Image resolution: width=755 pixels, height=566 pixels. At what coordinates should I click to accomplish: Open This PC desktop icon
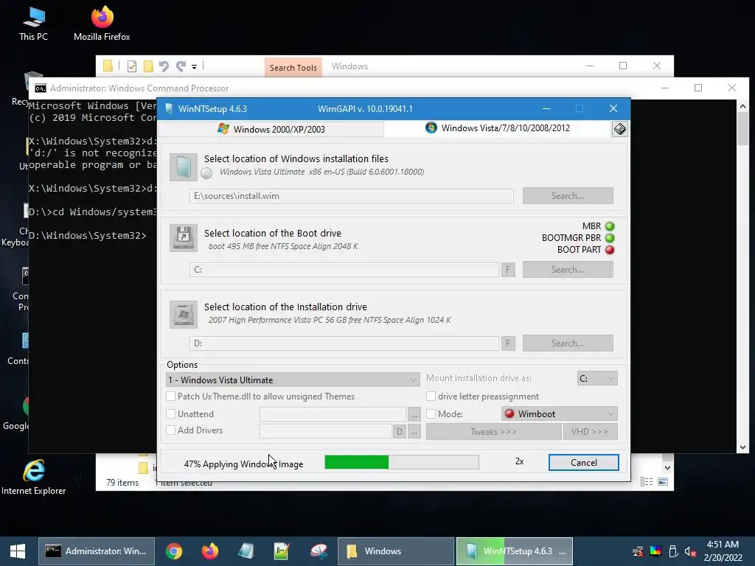click(x=33, y=23)
